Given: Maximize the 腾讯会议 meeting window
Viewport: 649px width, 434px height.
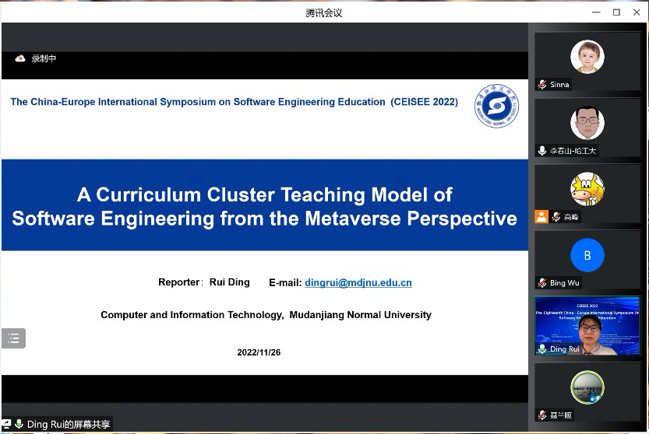Looking at the screenshot, I should (x=616, y=12).
